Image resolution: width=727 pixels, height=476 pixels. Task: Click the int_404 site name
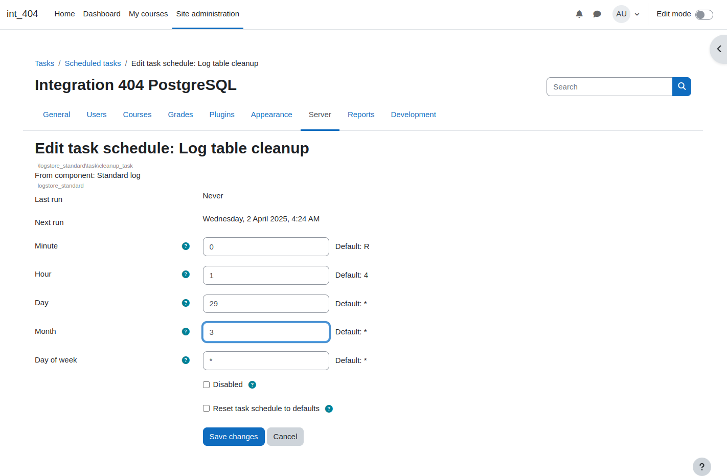pos(22,14)
